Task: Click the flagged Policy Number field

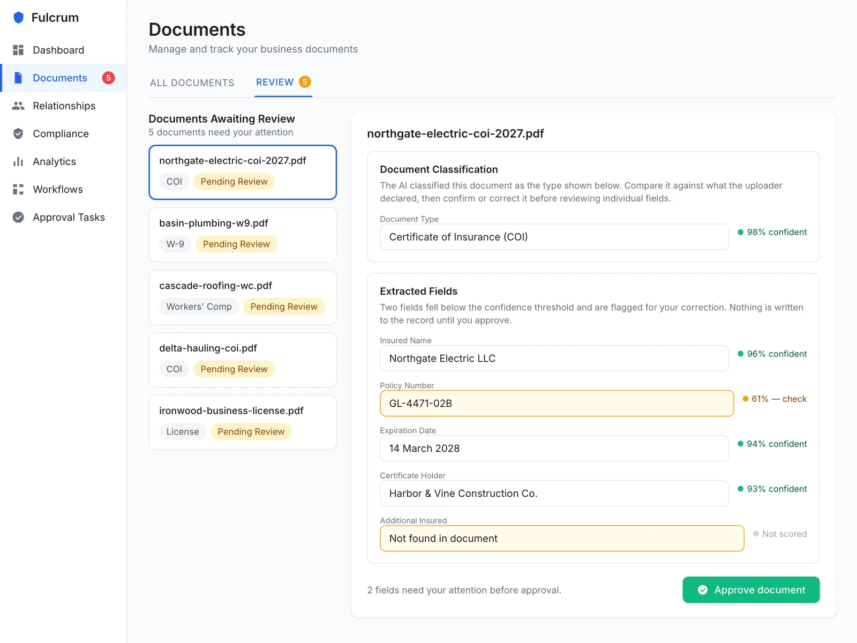Action: pos(557,403)
